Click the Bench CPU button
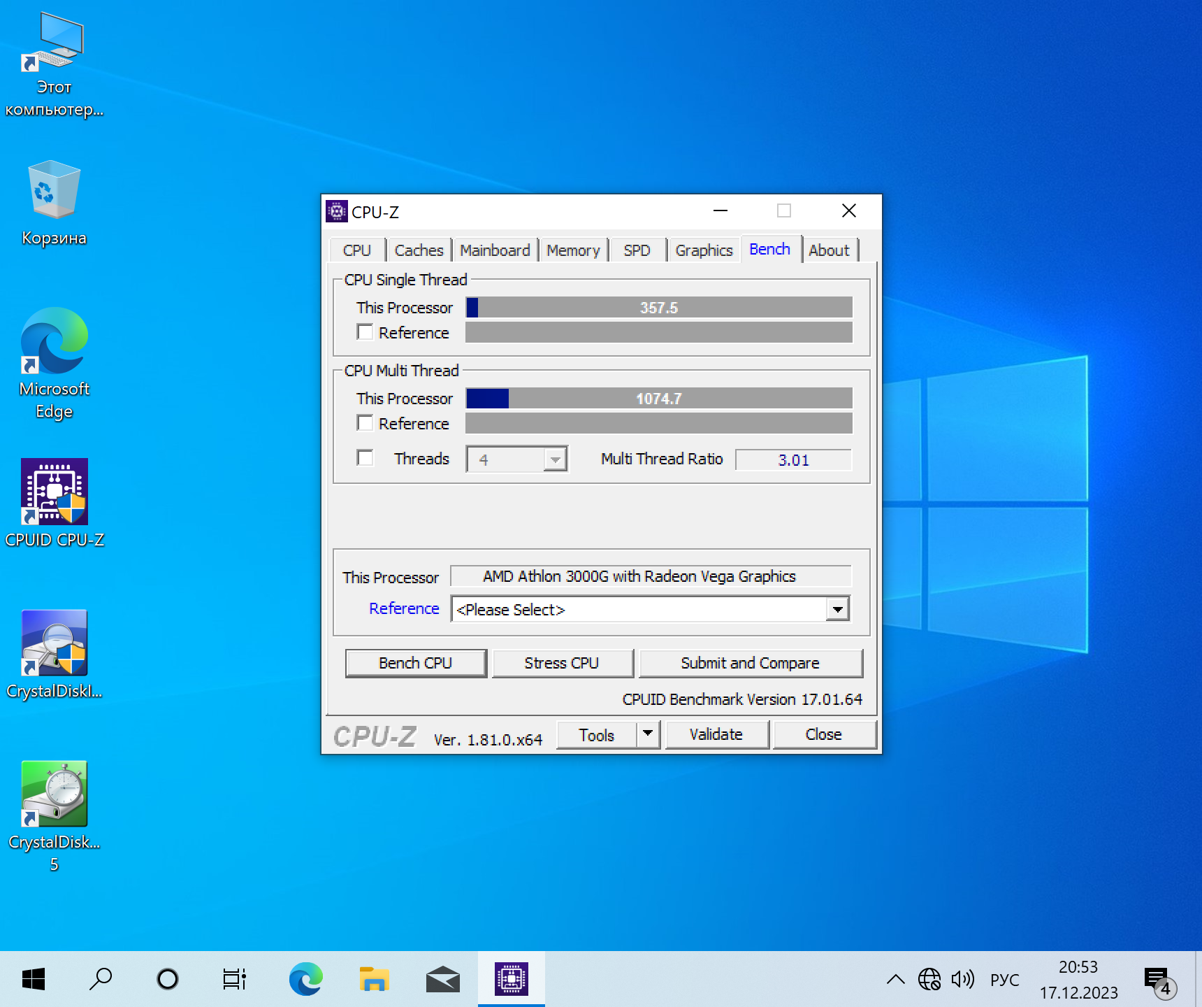 click(416, 663)
